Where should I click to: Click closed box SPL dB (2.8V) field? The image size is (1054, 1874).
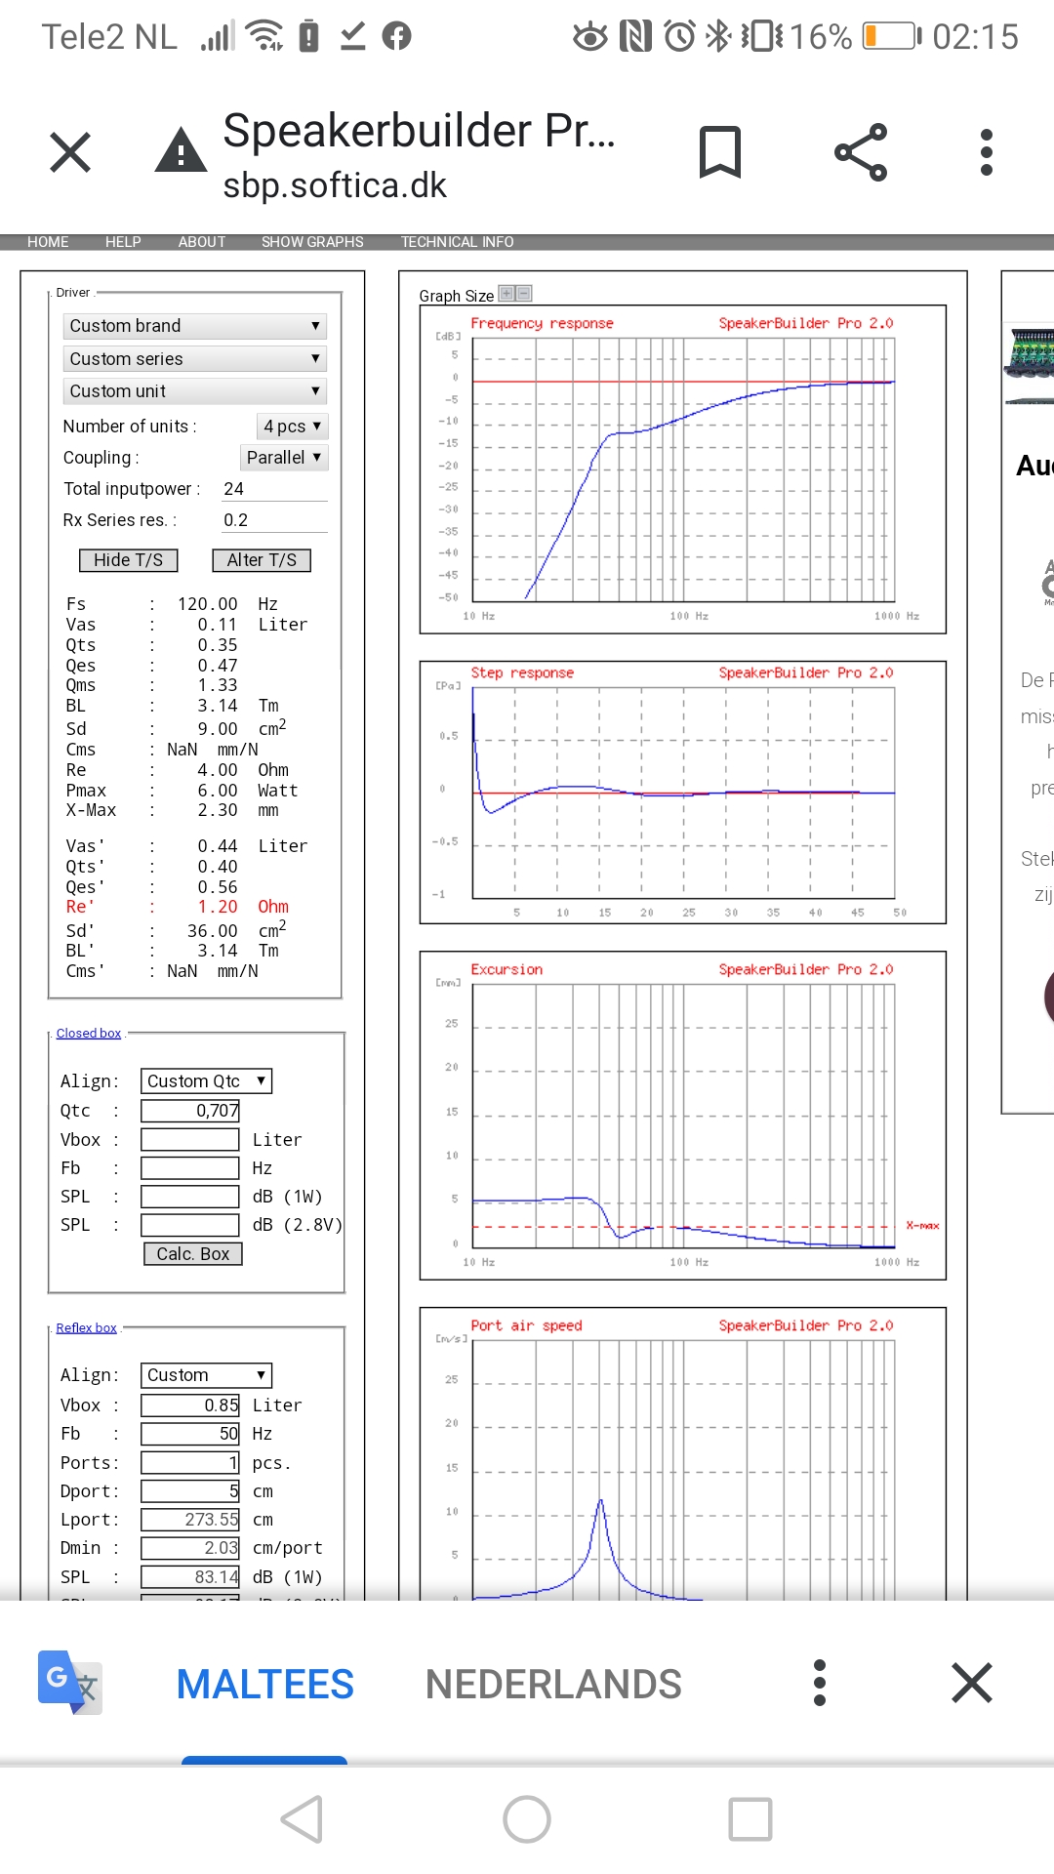tap(190, 1225)
